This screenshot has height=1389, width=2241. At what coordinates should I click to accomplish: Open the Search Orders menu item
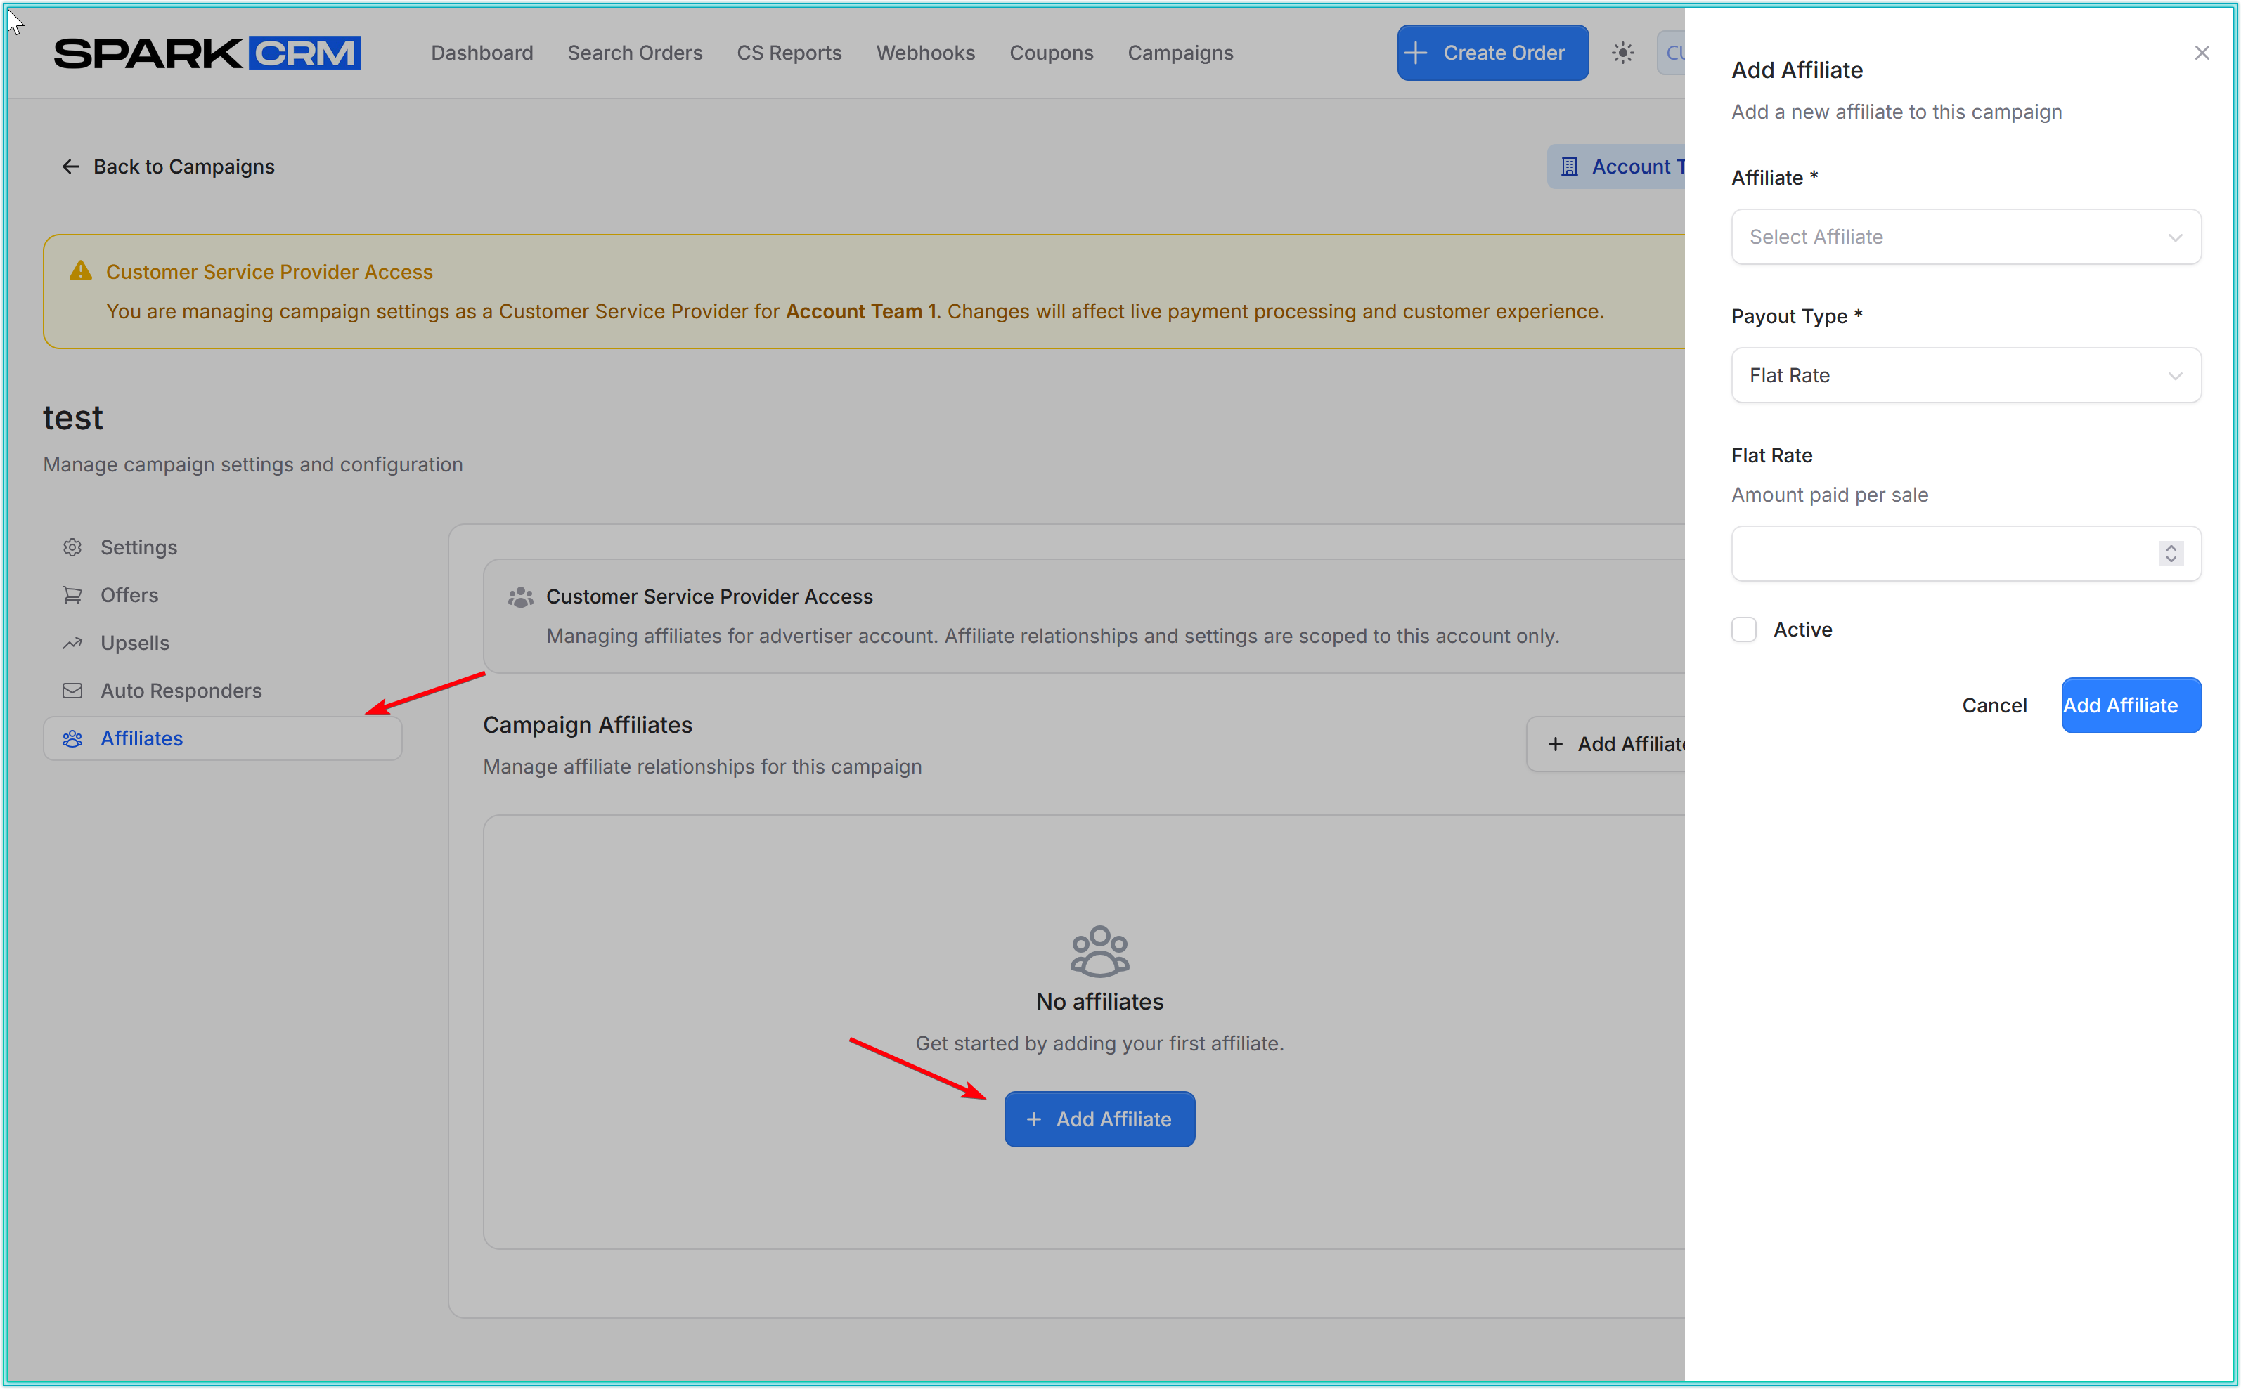[x=634, y=53]
